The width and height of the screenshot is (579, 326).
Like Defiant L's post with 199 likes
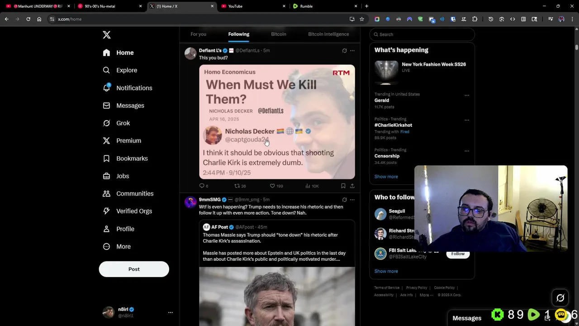tap(276, 186)
